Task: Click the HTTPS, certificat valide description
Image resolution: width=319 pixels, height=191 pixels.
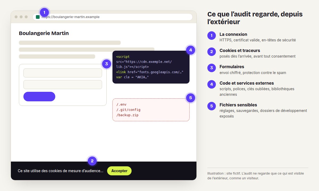Action: [x=258, y=40]
